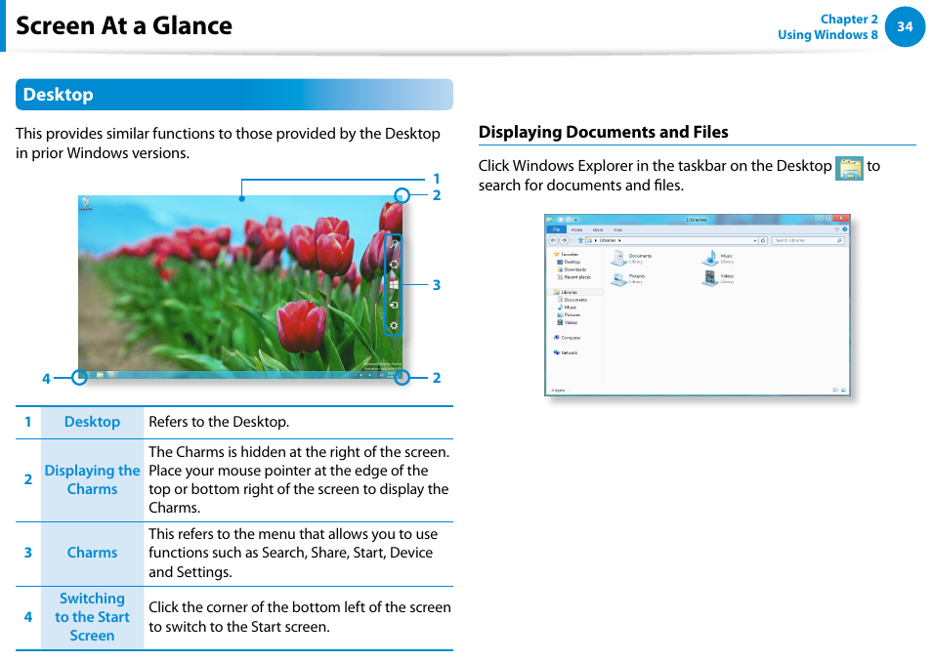Toggle large icons view in the status bar

coord(844,390)
